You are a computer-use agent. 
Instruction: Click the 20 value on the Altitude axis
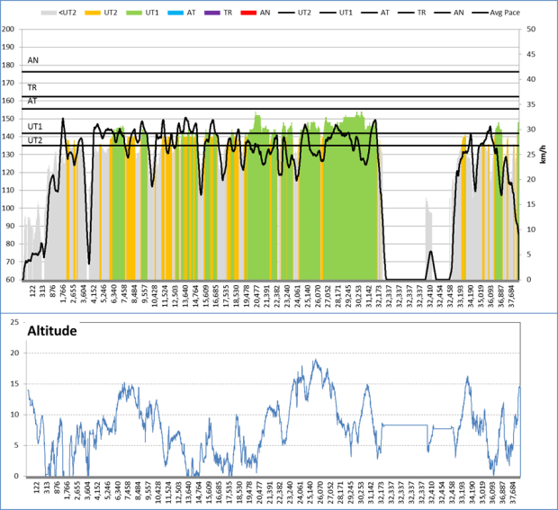(13, 353)
